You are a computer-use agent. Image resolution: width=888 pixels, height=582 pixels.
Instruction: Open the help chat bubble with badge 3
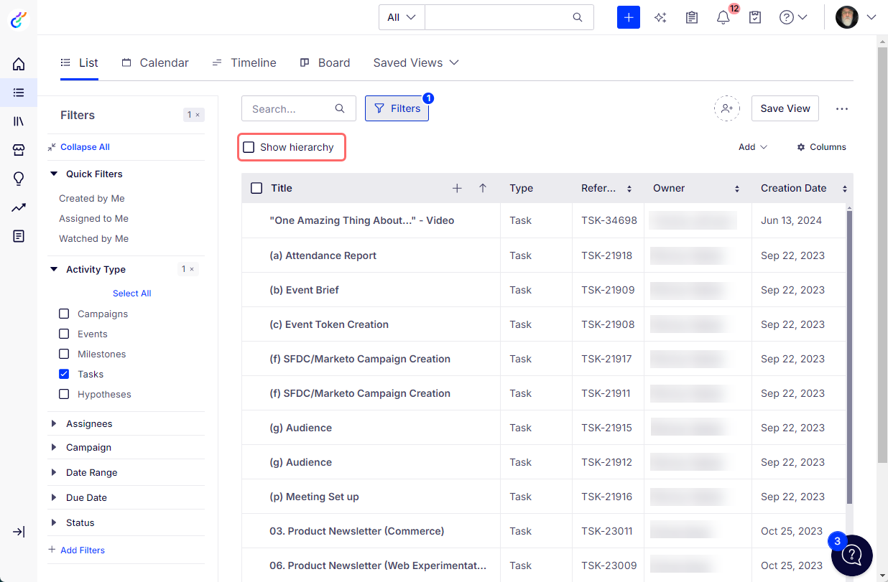(851, 554)
